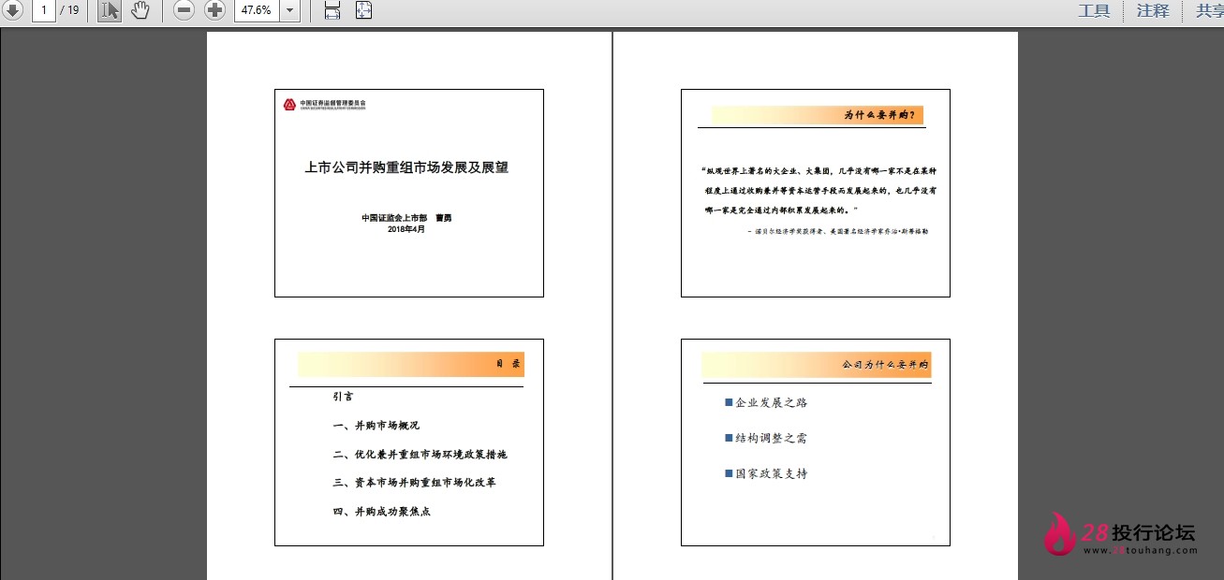1224x580 pixels.
Task: Activate the text selection cursor tool
Action: [109, 10]
